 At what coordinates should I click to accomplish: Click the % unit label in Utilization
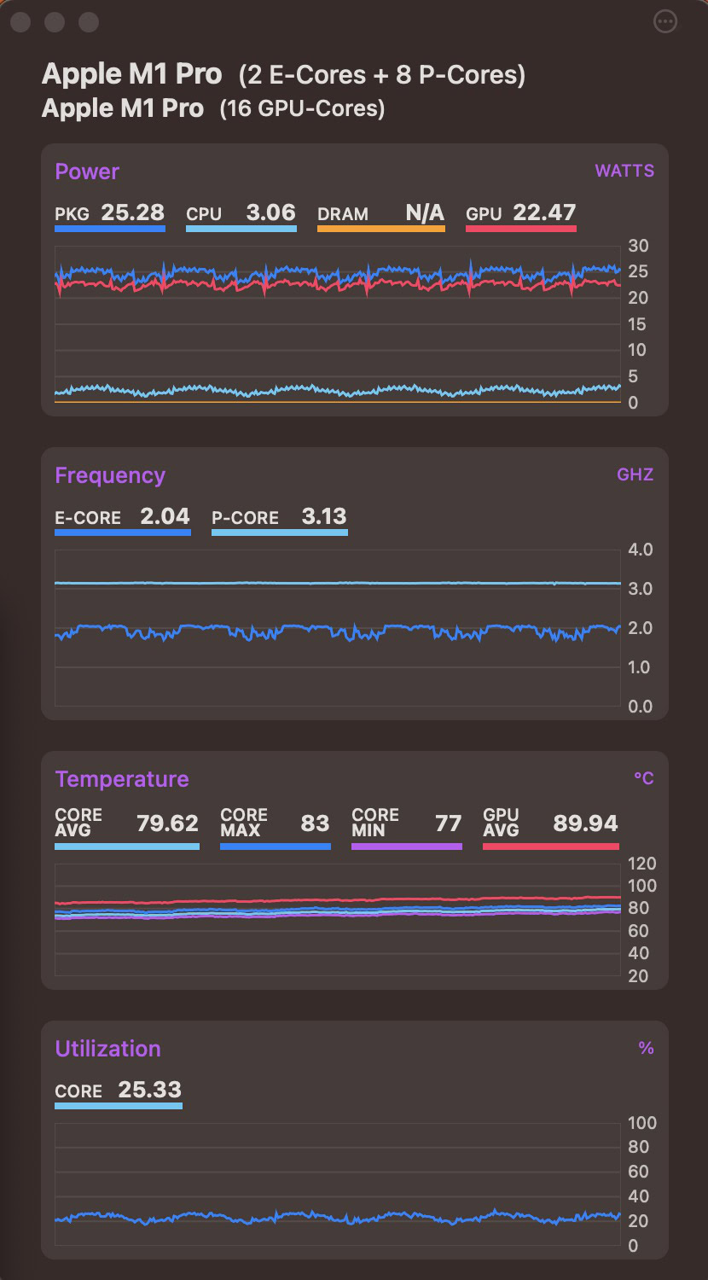click(x=647, y=1048)
